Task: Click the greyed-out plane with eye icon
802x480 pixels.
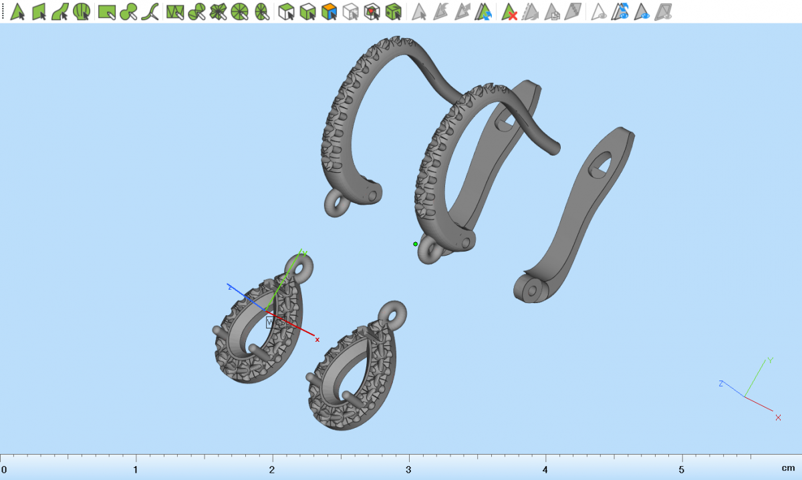Action: 664,11
